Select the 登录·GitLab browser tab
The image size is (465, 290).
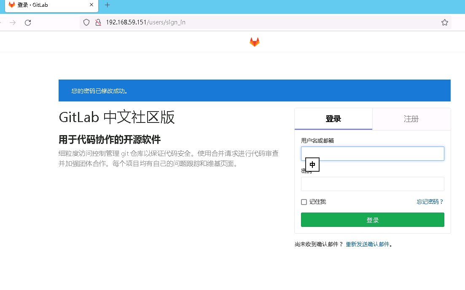pos(46,6)
